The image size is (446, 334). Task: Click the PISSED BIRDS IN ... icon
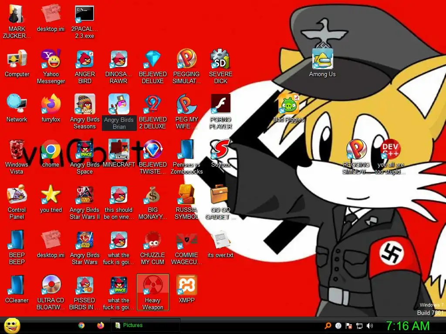click(85, 293)
